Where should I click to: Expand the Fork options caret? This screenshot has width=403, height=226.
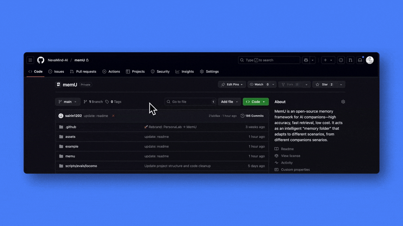coord(306,85)
